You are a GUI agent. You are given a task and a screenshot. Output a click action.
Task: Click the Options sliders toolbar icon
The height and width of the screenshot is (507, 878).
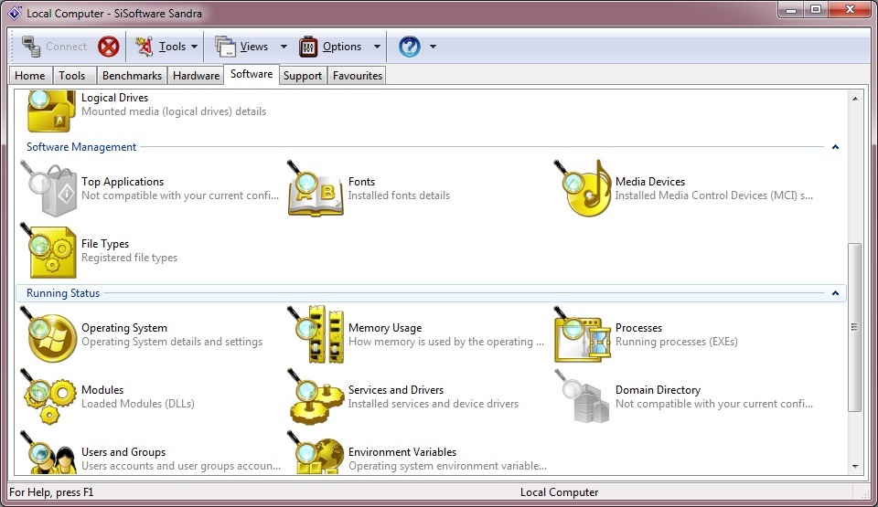point(308,47)
